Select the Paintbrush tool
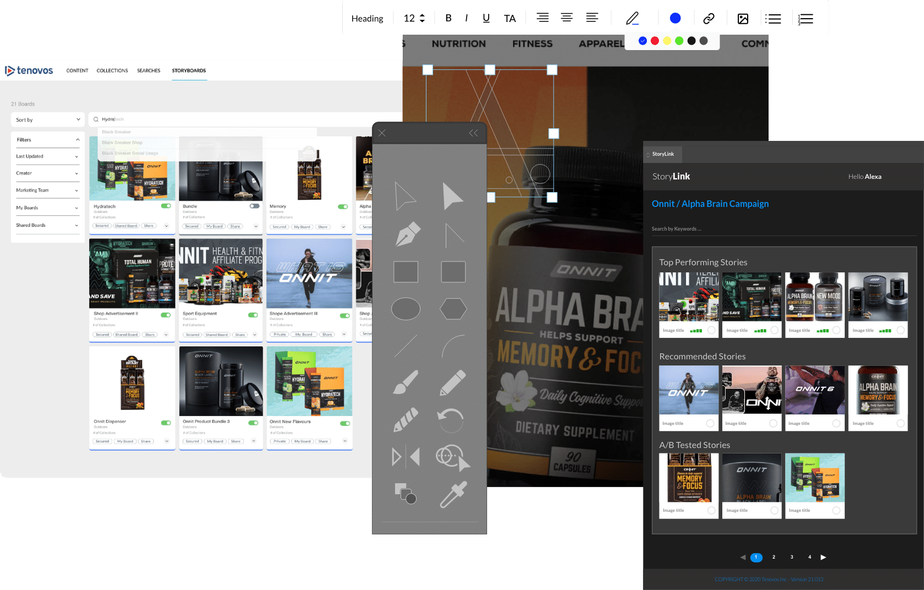 [406, 382]
